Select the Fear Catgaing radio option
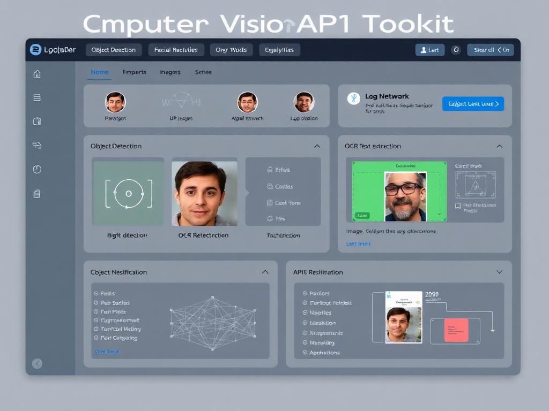549x411 pixels. pos(97,338)
